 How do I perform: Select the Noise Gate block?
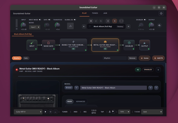(x=49, y=45)
